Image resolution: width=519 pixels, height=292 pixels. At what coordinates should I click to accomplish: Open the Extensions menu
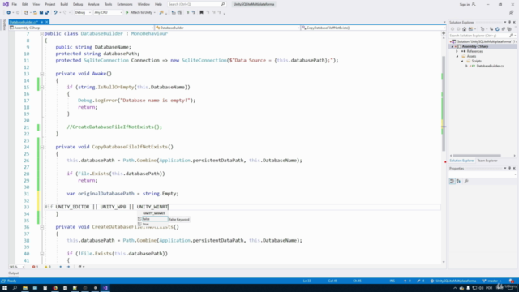pos(125,4)
